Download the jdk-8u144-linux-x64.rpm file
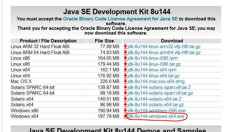 152,70
